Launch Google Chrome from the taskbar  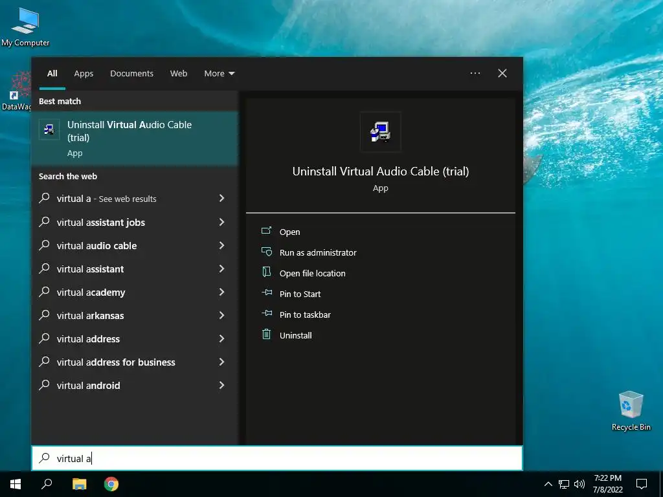(x=111, y=484)
